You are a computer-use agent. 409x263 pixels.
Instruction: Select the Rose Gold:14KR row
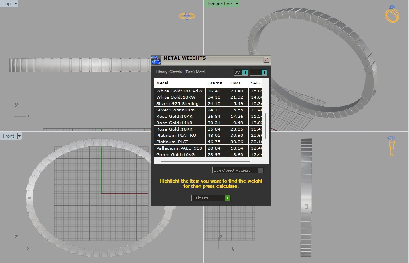pyautogui.click(x=208, y=123)
